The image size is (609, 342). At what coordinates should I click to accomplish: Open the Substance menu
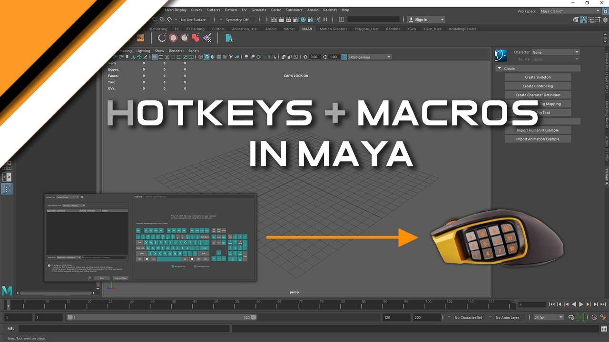pyautogui.click(x=294, y=10)
